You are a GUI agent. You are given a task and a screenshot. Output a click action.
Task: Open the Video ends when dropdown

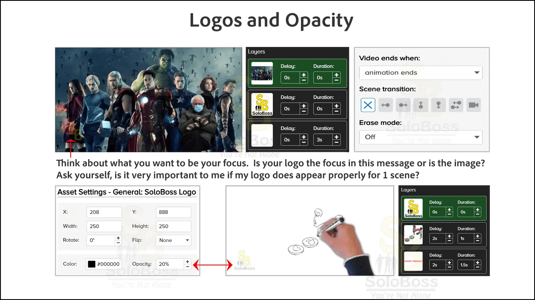pyautogui.click(x=421, y=73)
